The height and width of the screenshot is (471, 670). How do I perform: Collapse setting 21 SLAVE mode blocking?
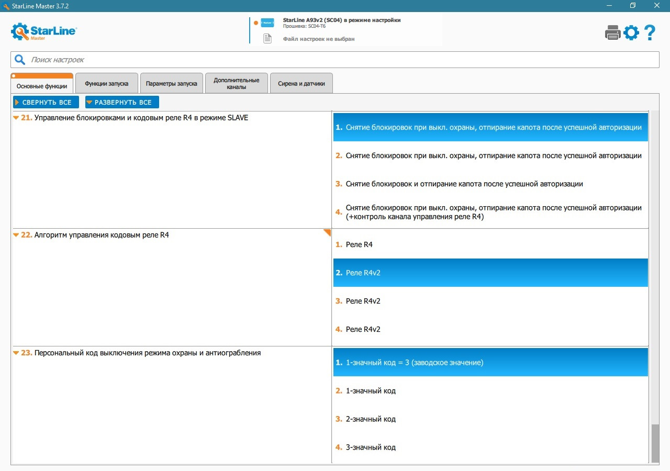click(x=16, y=118)
